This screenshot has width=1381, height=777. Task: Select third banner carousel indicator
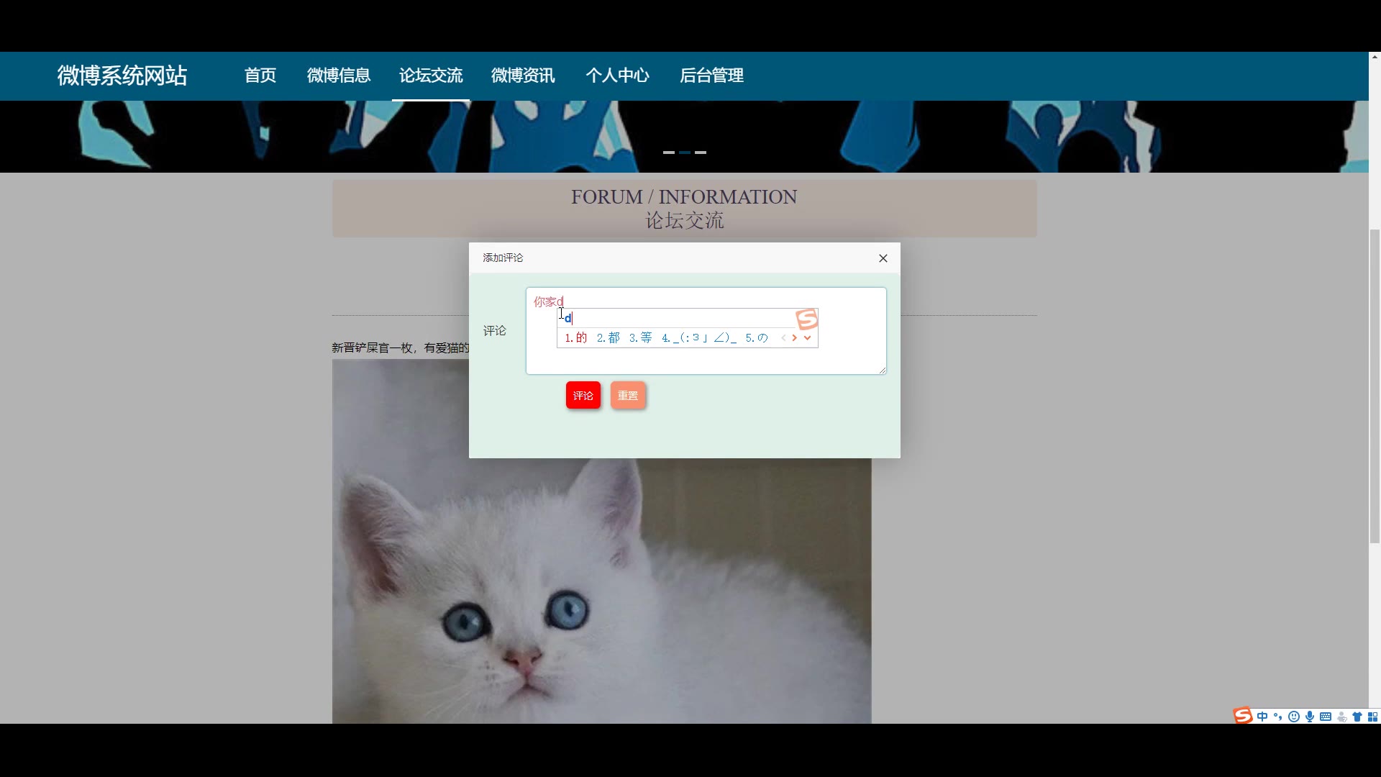[701, 153]
